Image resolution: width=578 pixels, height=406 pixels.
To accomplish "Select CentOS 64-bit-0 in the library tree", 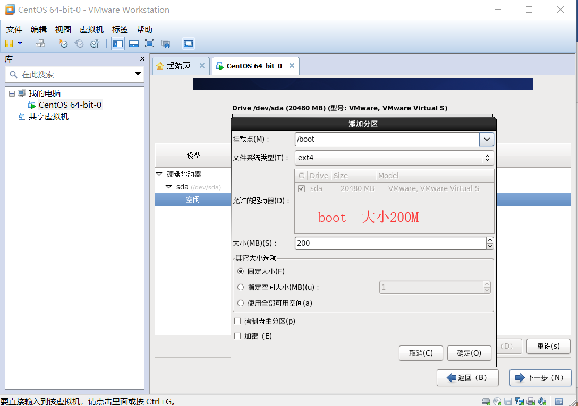I will point(70,105).
